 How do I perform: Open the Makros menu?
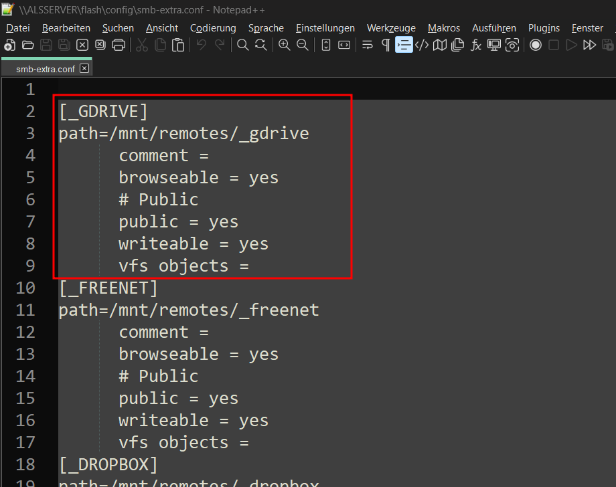443,28
